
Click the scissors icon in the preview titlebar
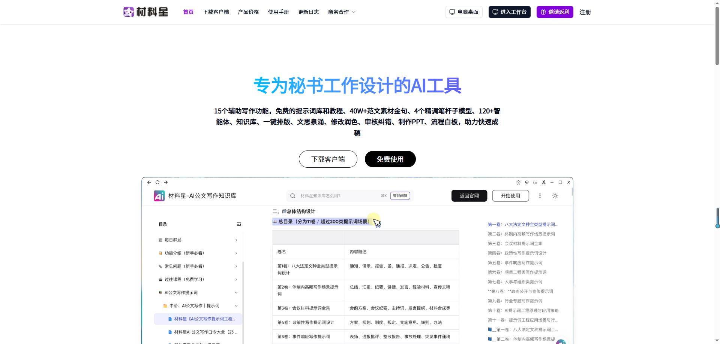click(543, 182)
